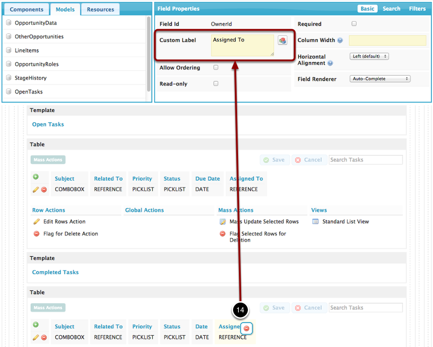
Task: Click the Flag for Delete Action red icon
Action: click(37, 234)
